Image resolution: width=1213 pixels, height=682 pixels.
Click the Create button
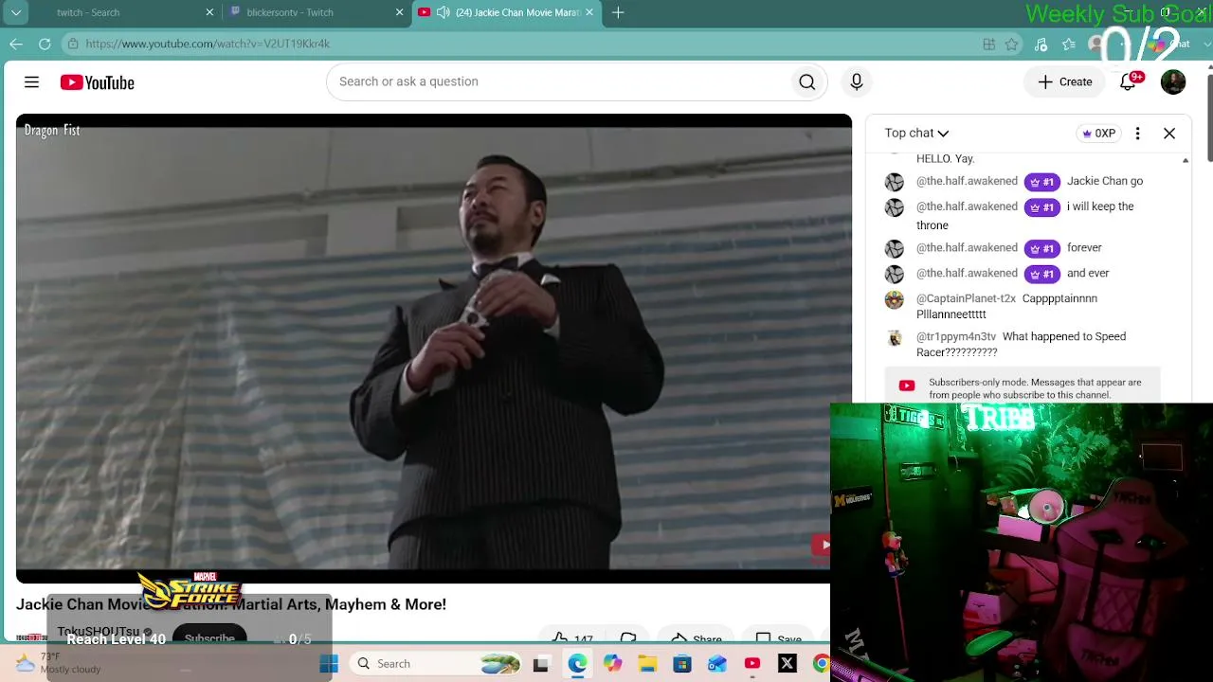1065,82
